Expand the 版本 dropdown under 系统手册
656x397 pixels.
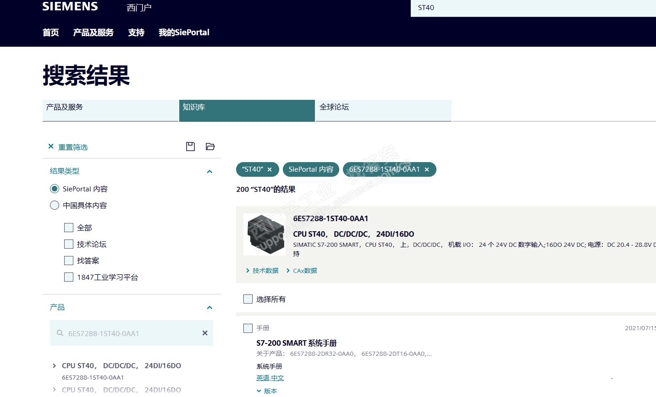click(x=267, y=391)
